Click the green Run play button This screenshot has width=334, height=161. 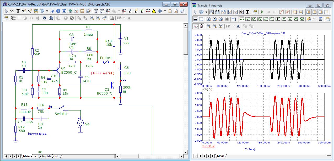262,12
